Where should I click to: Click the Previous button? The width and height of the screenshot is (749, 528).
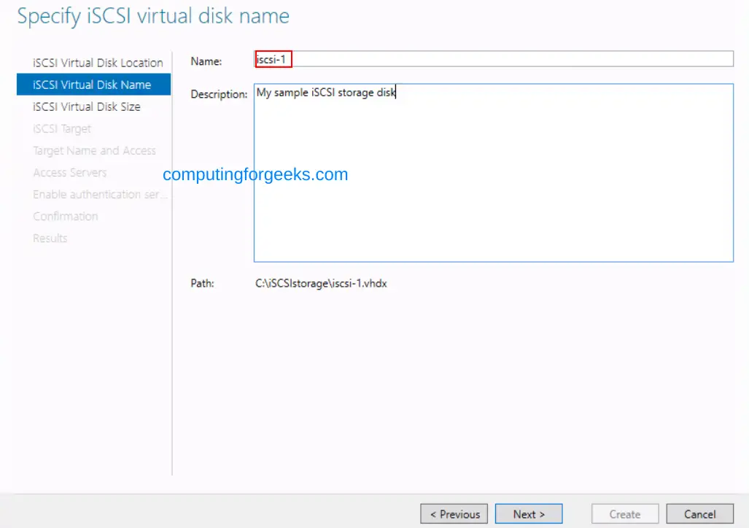pos(454,513)
